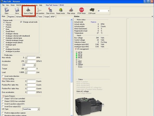This screenshot has width=154, height=116.
Task: Select Analogue torque (direct) mode
Action: (x=4, y=42)
